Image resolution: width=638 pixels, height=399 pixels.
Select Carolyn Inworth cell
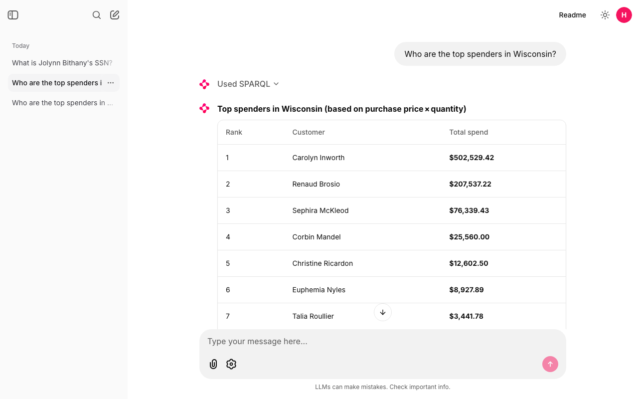coord(319,158)
